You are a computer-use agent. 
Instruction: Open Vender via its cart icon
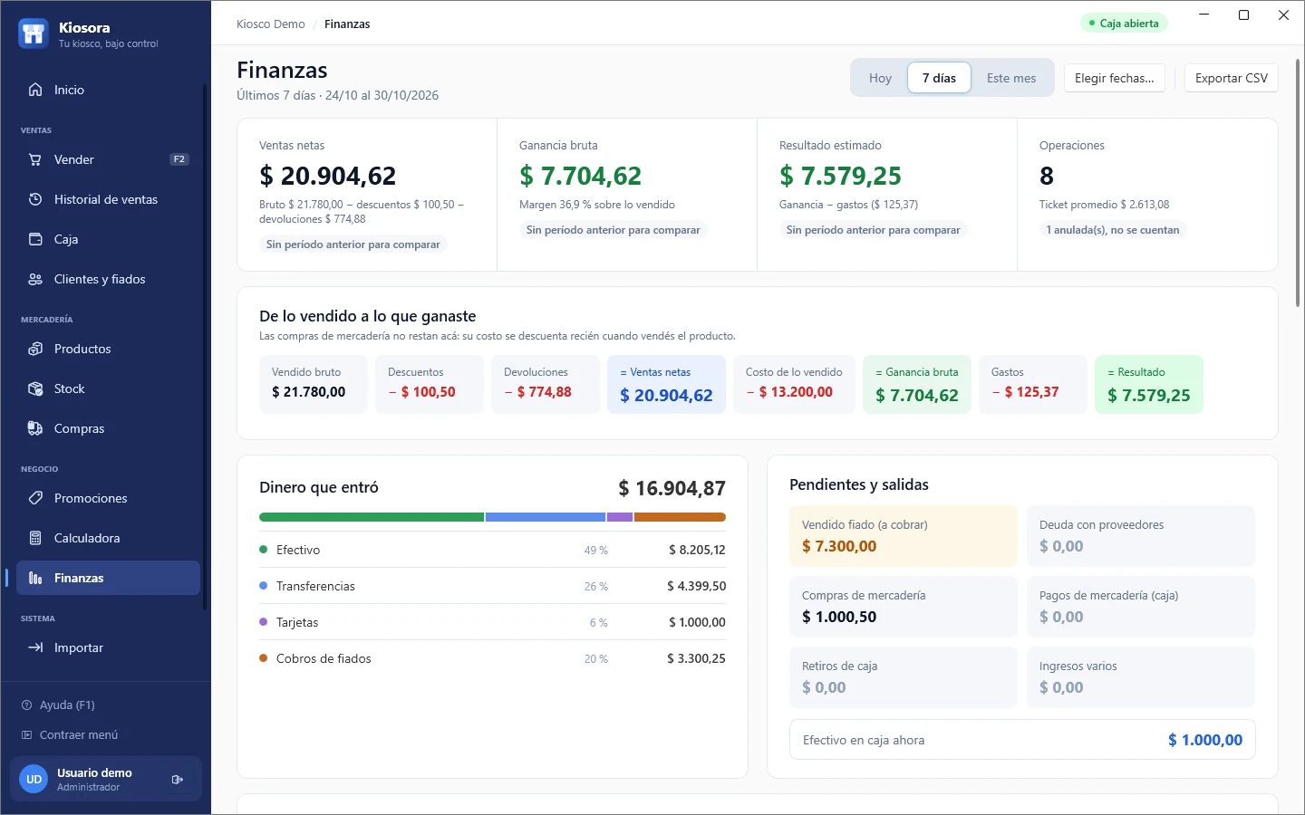pyautogui.click(x=35, y=159)
